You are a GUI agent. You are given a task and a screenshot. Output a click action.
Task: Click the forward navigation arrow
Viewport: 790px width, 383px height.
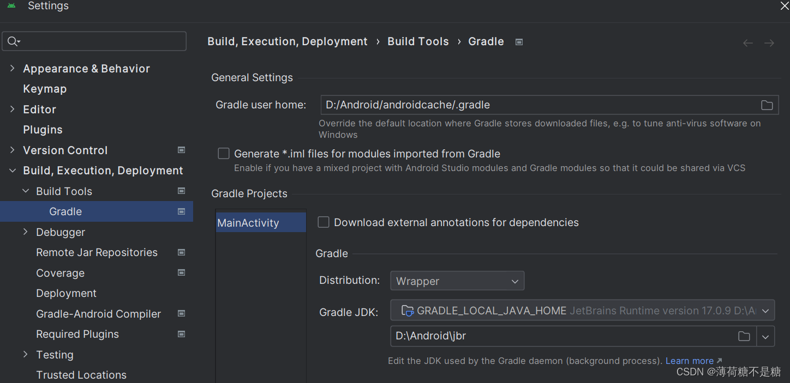[x=769, y=43]
